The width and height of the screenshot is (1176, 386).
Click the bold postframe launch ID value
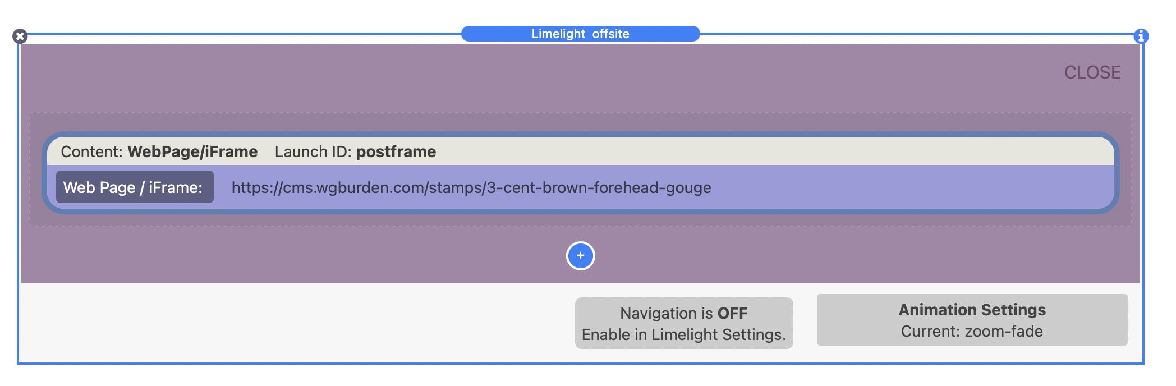click(x=396, y=151)
